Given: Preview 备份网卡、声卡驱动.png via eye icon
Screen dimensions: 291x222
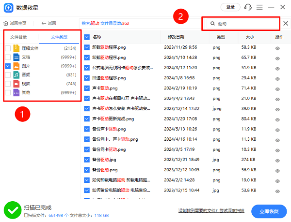Looking at the screenshot, I should point(277,140).
